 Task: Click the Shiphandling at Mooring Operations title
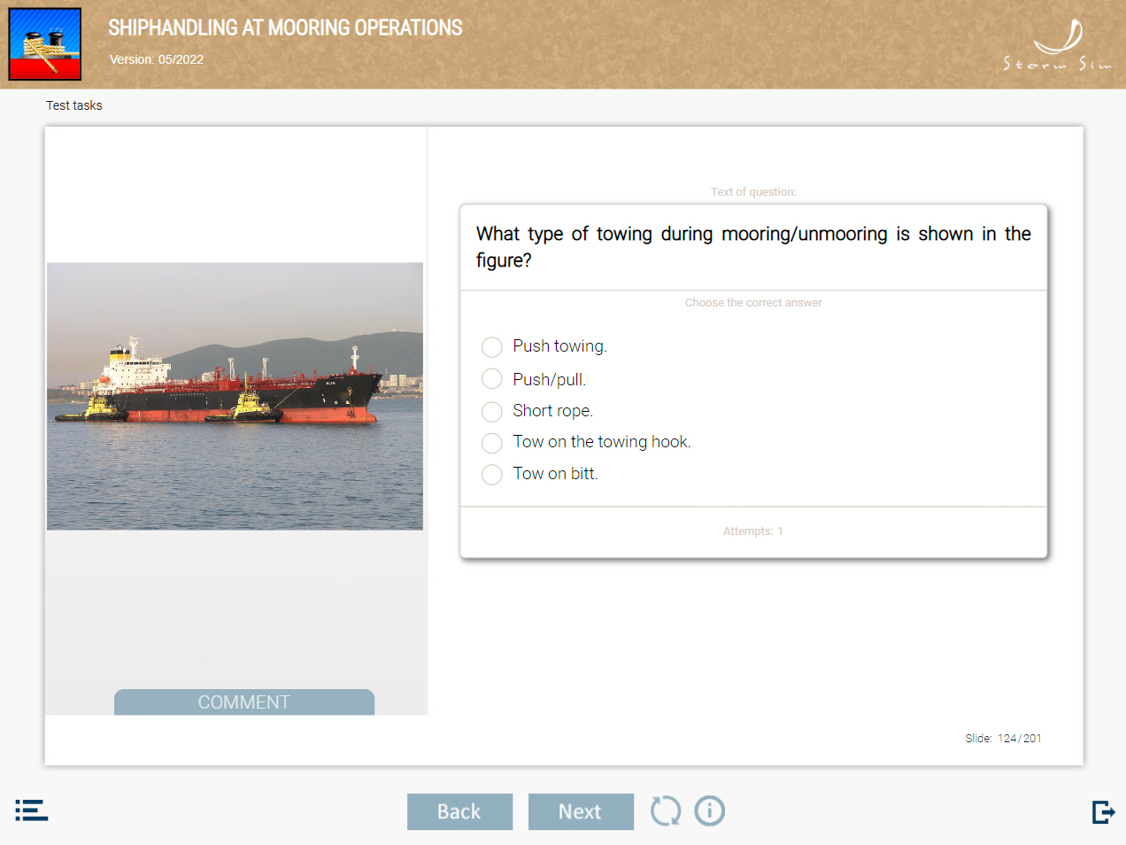coord(285,28)
